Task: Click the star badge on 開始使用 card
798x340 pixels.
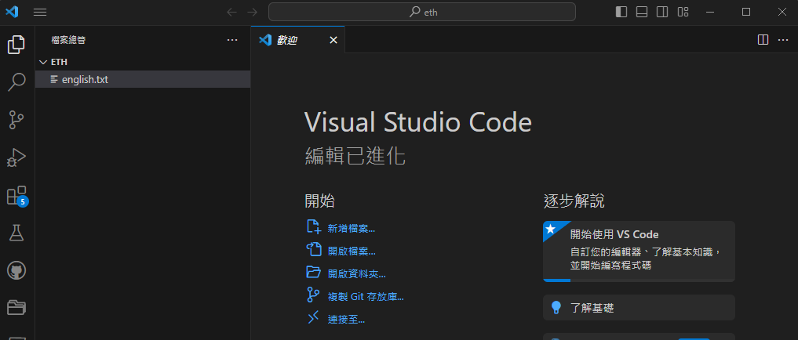Action: click(550, 229)
